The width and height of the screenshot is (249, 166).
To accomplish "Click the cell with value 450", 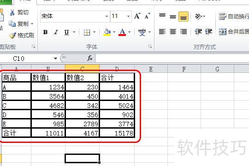I will tap(82, 96).
